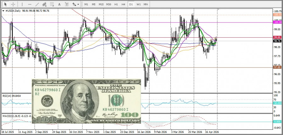The image size is (283, 135).
Task: Click the 100.75 price scale value
Action: click(278, 11)
